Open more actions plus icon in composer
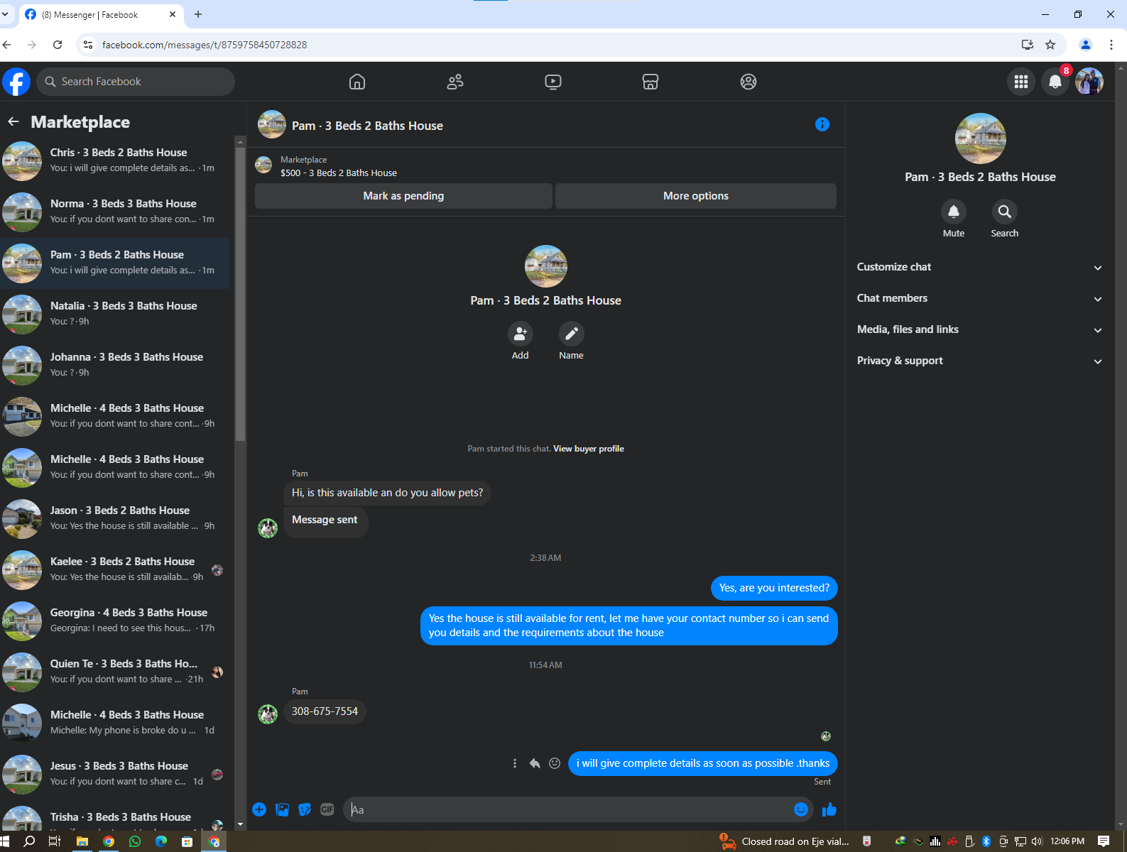Image resolution: width=1127 pixels, height=852 pixels. [x=259, y=809]
